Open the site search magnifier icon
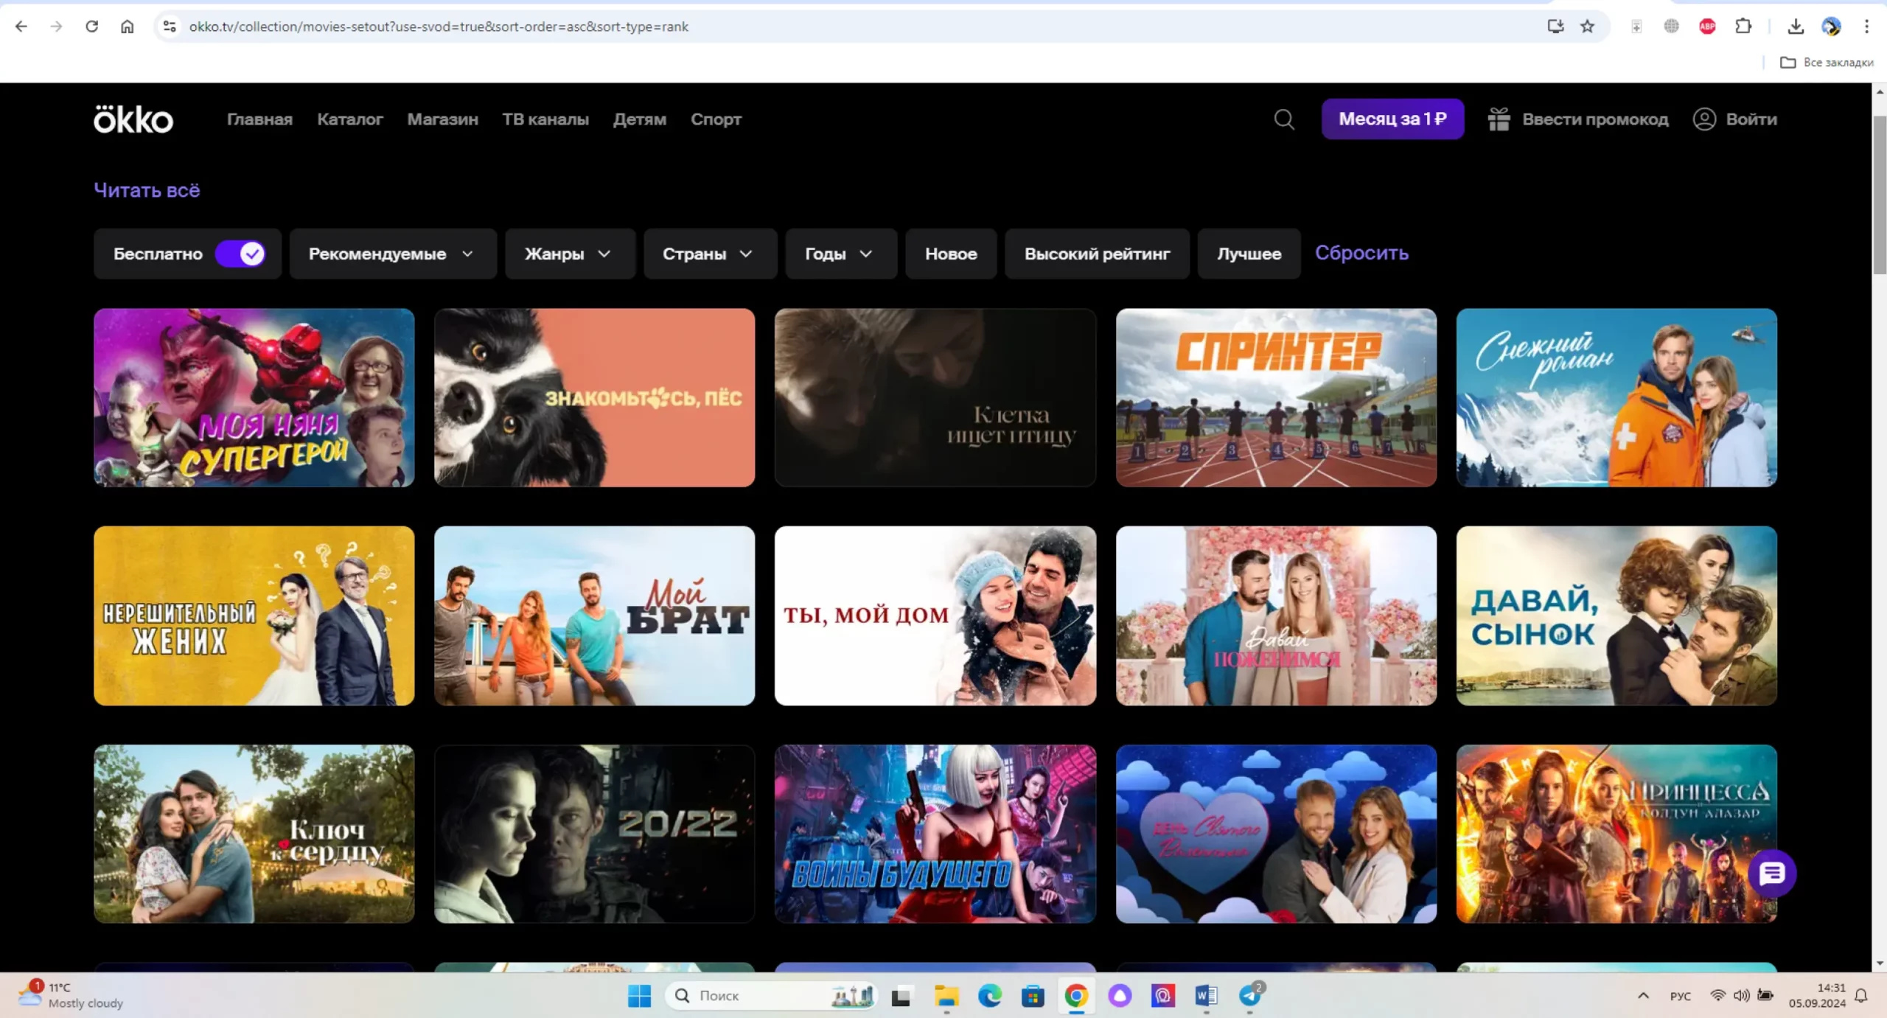1887x1018 pixels. [1284, 119]
